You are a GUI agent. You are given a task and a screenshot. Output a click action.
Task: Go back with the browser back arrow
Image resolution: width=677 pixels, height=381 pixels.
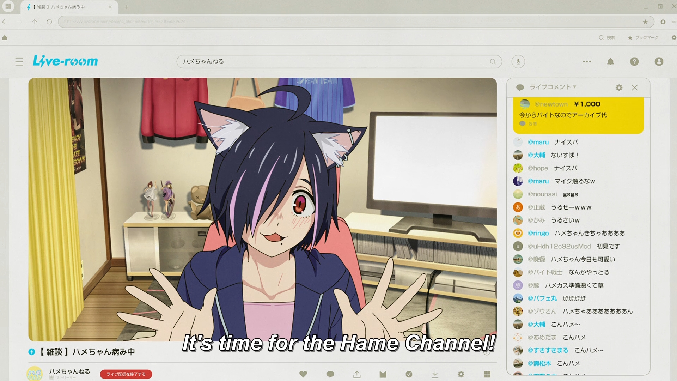tap(5, 22)
